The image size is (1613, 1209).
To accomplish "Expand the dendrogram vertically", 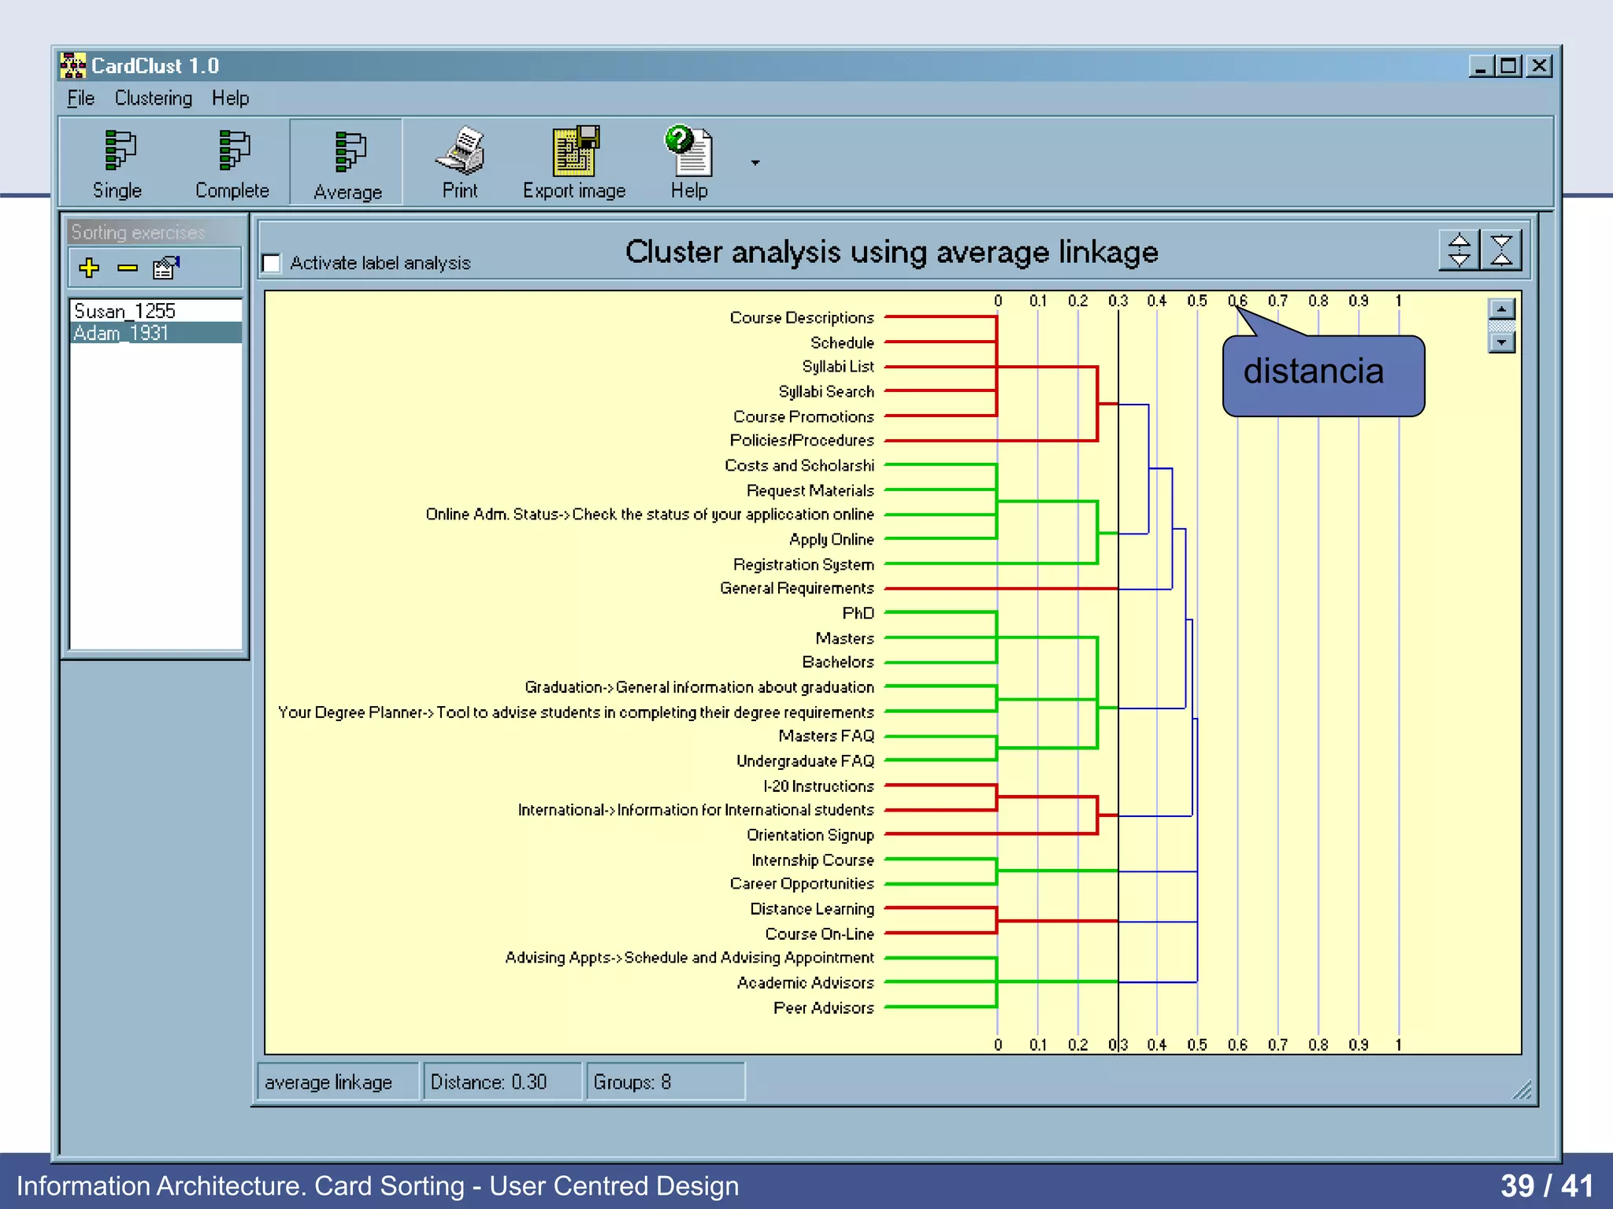I will (x=1459, y=251).
